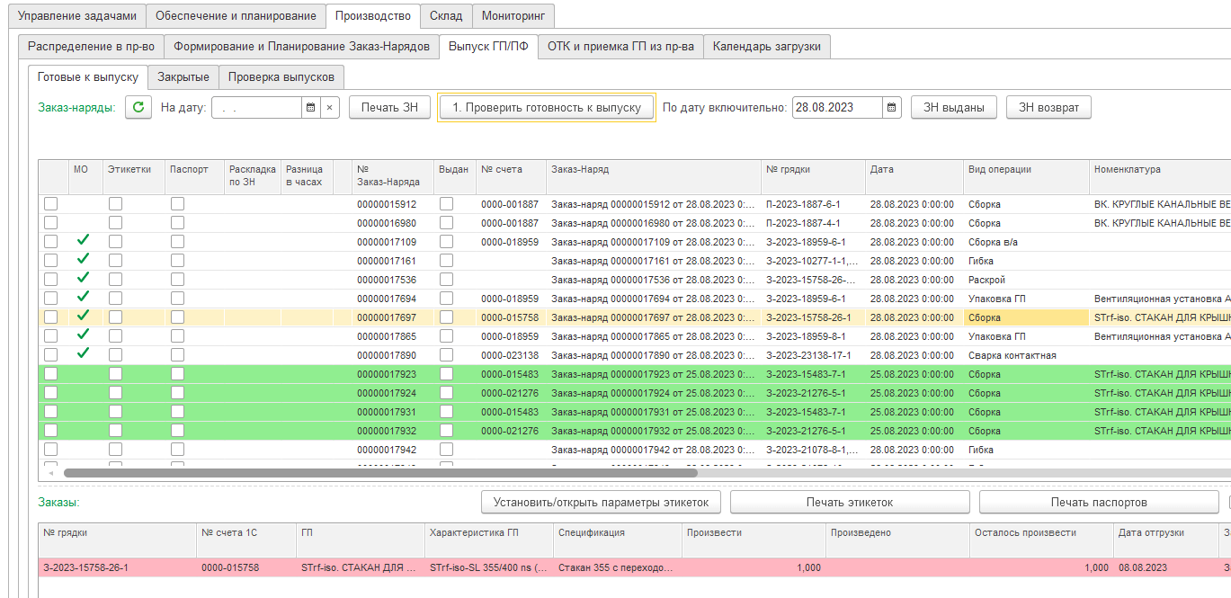
Task: Check the Выдан box for order 00000017161
Action: pos(446,261)
